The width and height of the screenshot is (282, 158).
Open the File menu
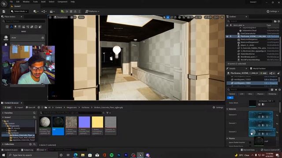pyautogui.click(x=11, y=2)
